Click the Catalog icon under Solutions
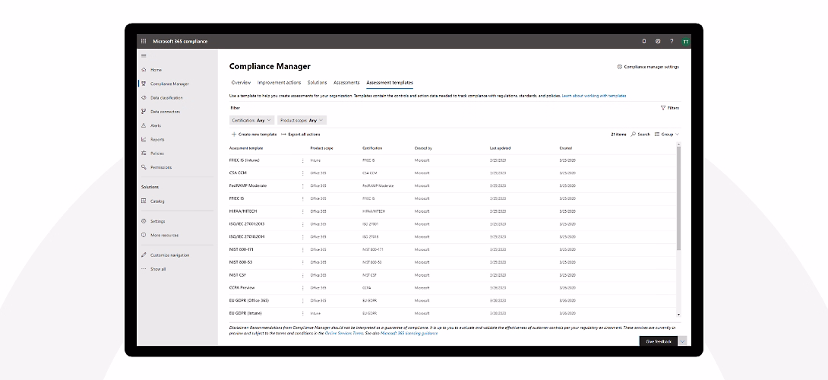The width and height of the screenshot is (828, 380). pyautogui.click(x=144, y=201)
